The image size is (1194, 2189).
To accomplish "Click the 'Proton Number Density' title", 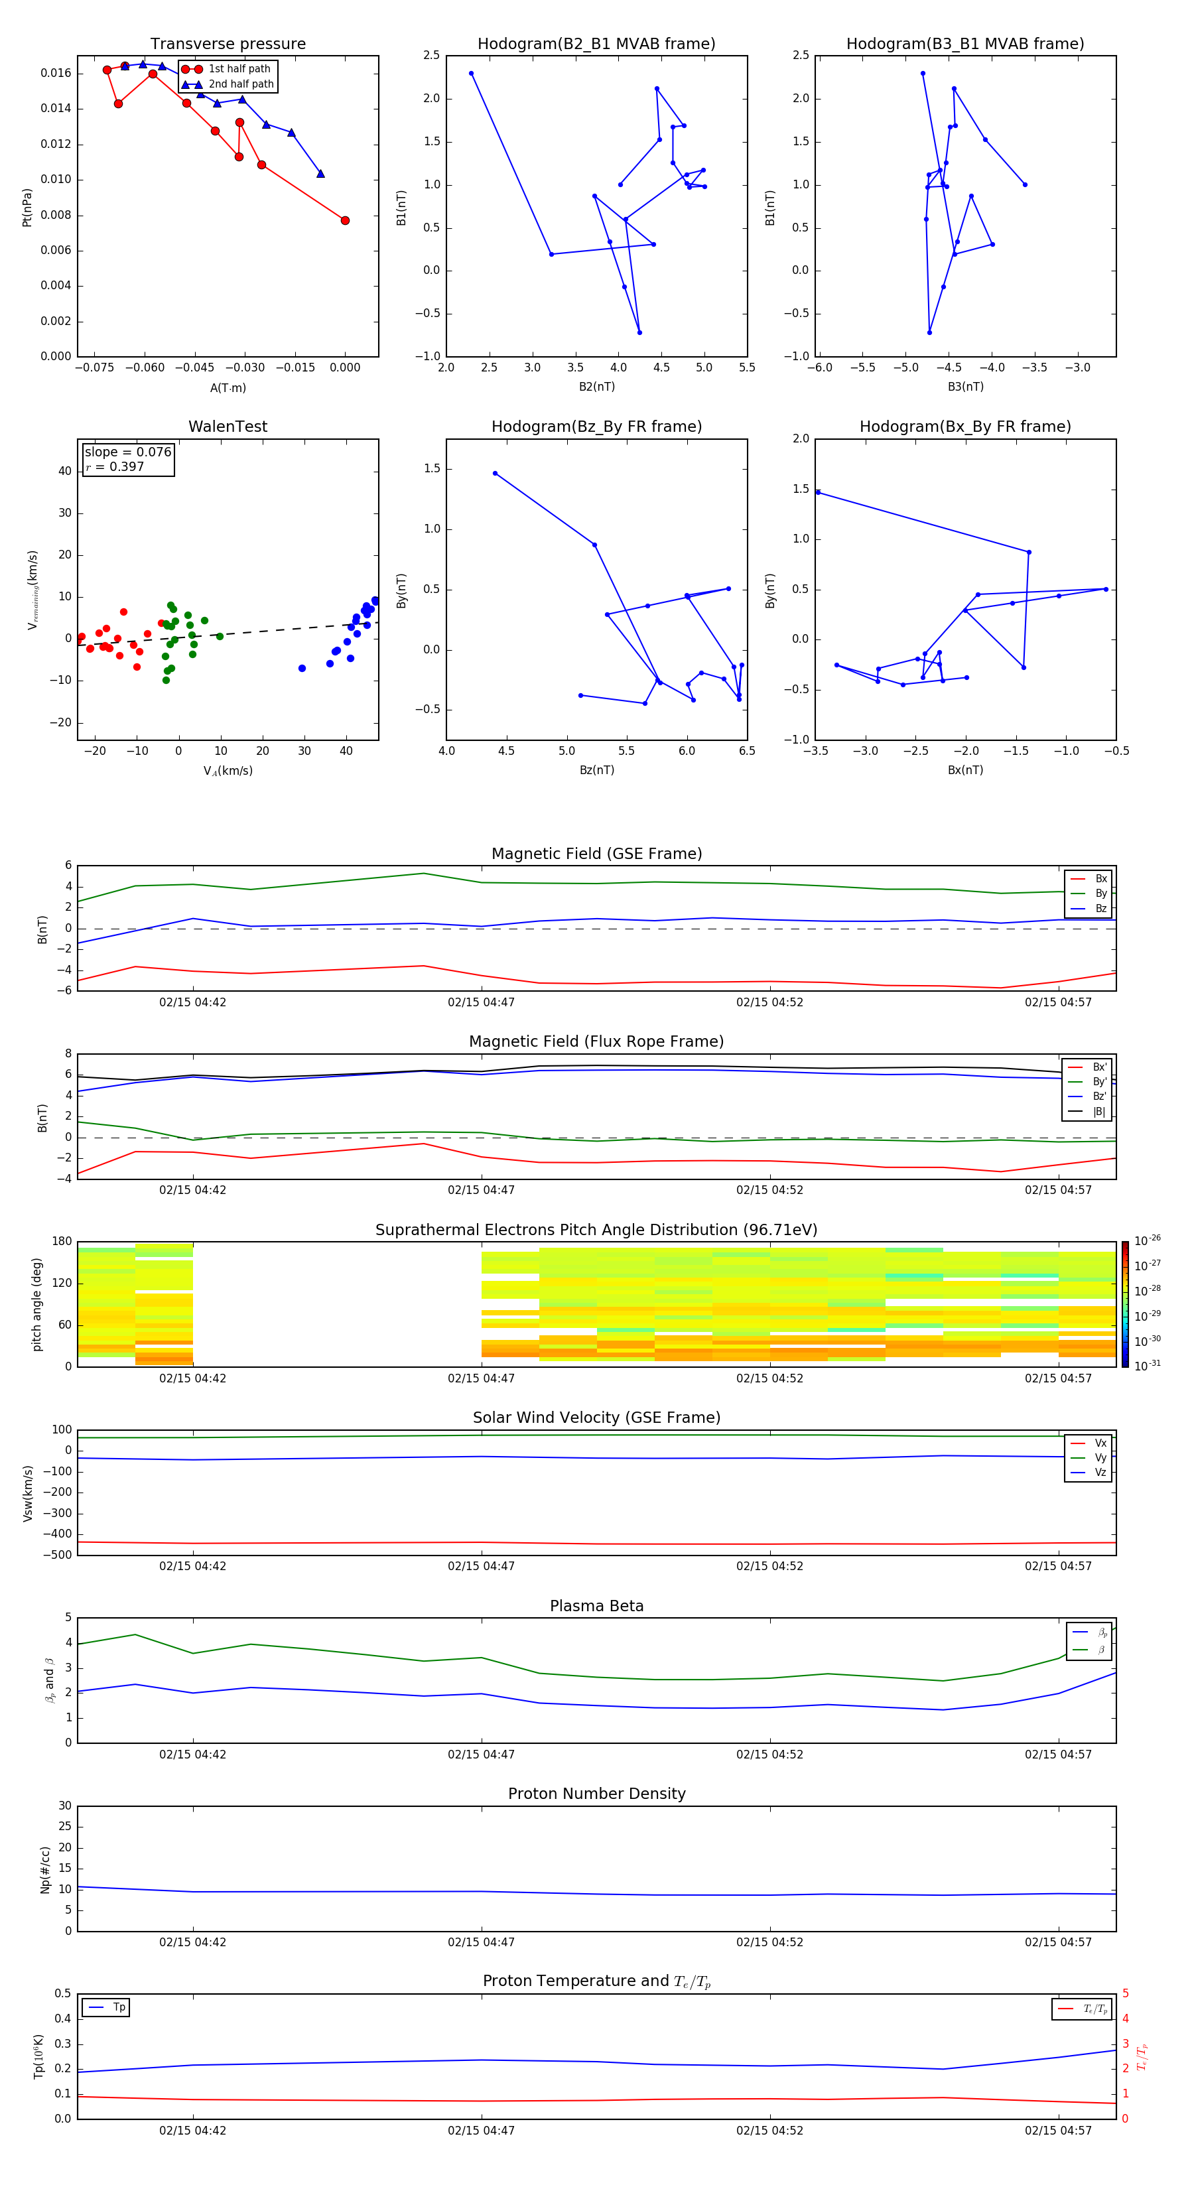I will [x=596, y=1794].
